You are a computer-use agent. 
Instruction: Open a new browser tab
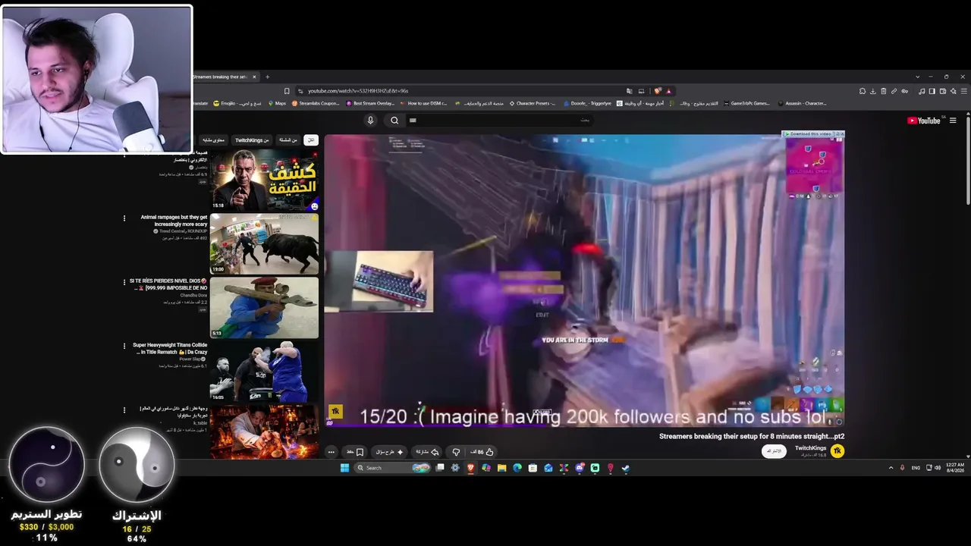pos(267,77)
